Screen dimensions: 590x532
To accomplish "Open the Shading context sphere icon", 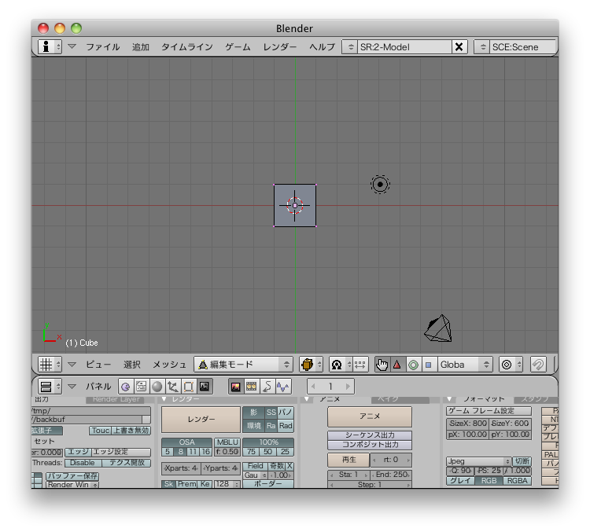I will (157, 387).
